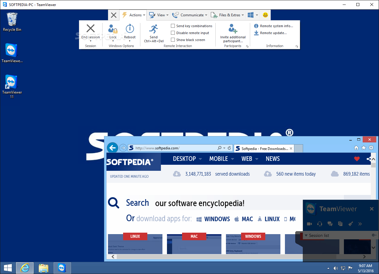Viewport: 379px width, 274px height.
Task: Open address bar search dropdown arrow
Action: point(224,148)
